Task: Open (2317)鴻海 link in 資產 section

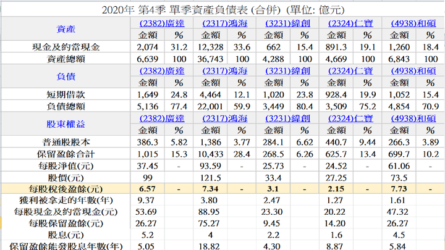Action: 225,23
